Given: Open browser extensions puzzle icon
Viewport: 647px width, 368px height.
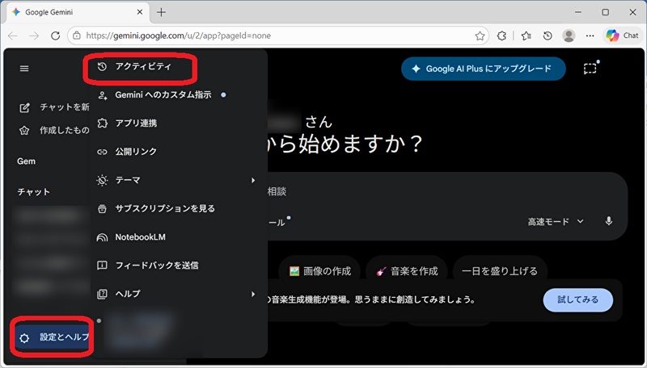Looking at the screenshot, I should tap(501, 36).
